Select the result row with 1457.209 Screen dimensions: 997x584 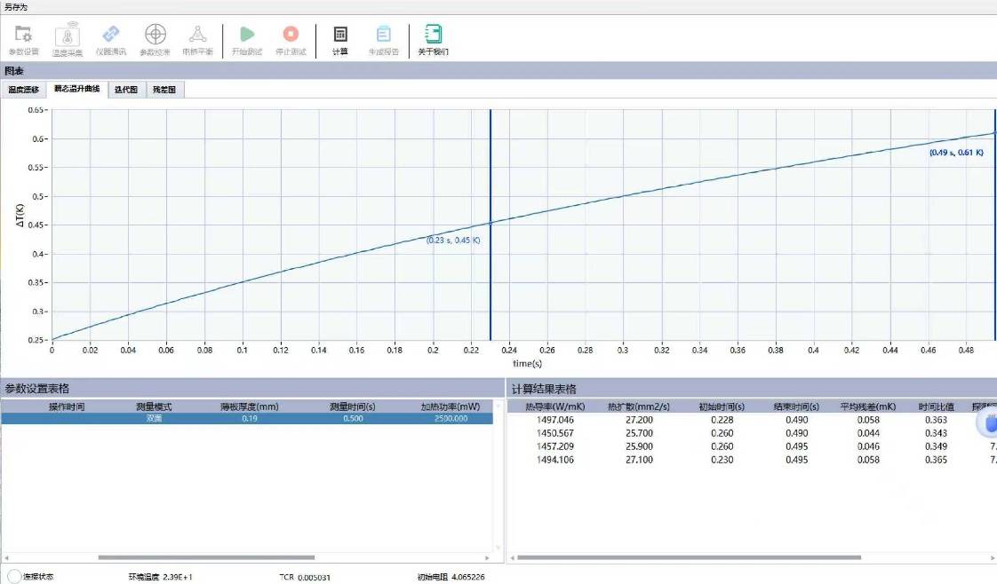tap(752, 446)
